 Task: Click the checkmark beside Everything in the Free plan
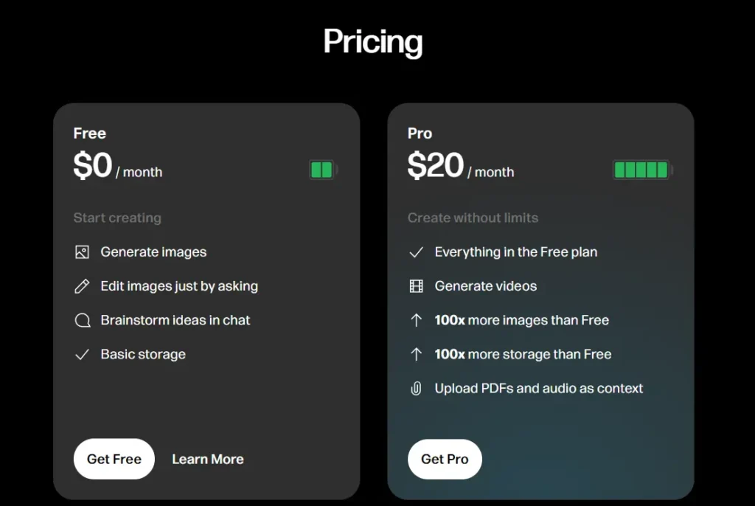[417, 252]
